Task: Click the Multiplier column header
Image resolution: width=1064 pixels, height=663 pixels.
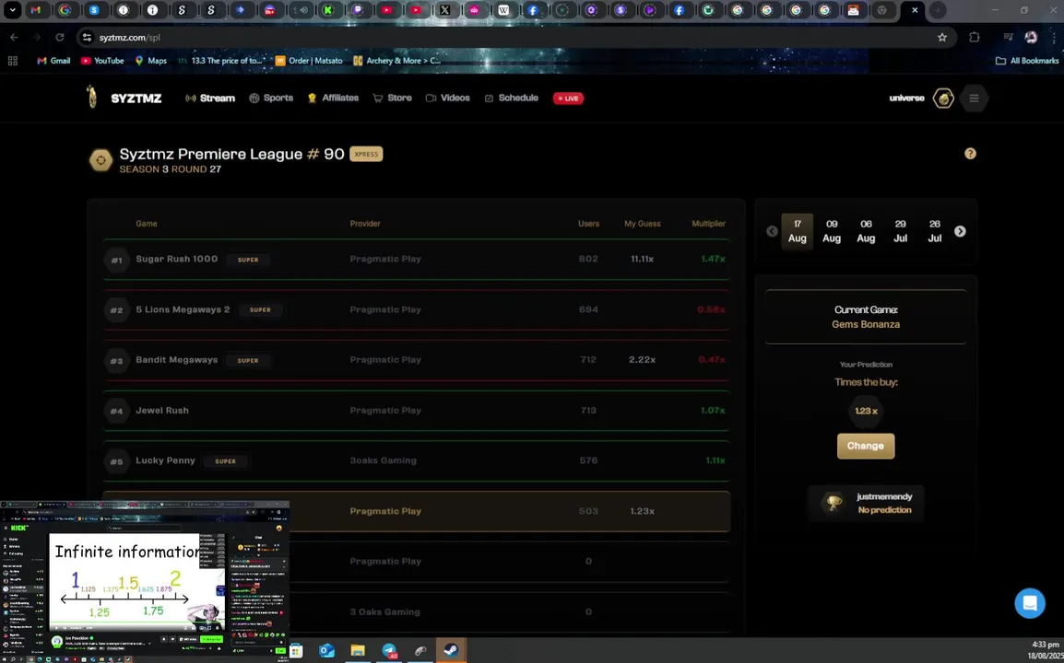Action: pos(708,224)
